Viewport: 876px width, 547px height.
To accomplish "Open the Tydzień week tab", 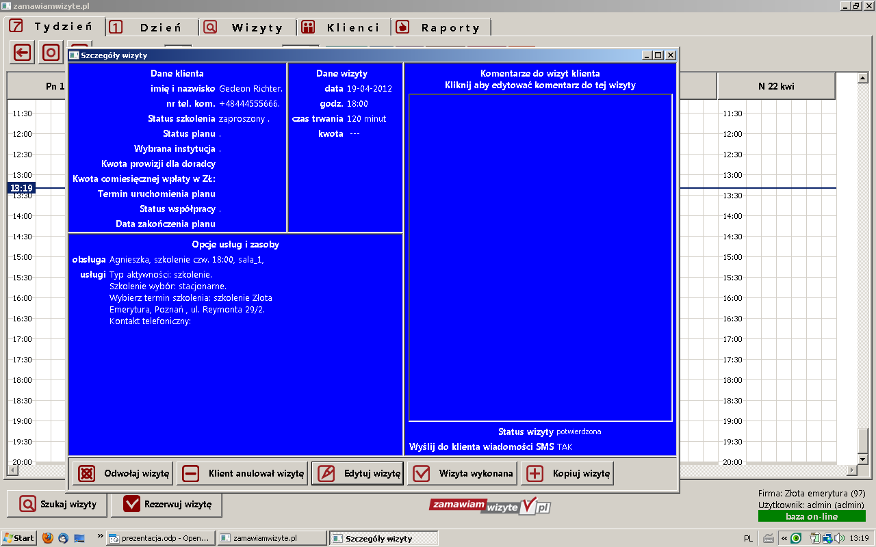I will click(53, 27).
